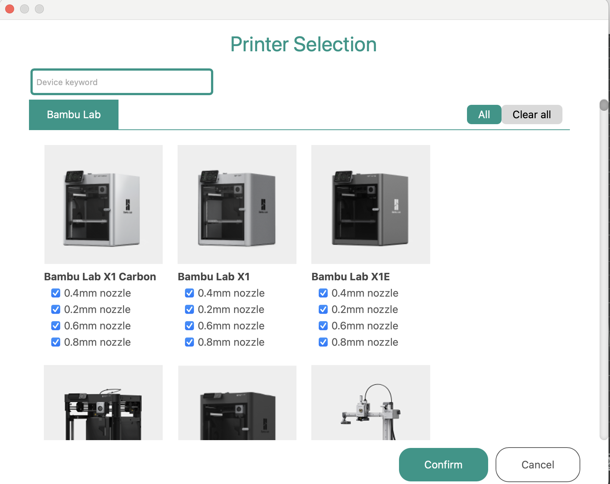The image size is (610, 484).
Task: Disable X1E 0.2mm nozzle option
Action: click(323, 309)
